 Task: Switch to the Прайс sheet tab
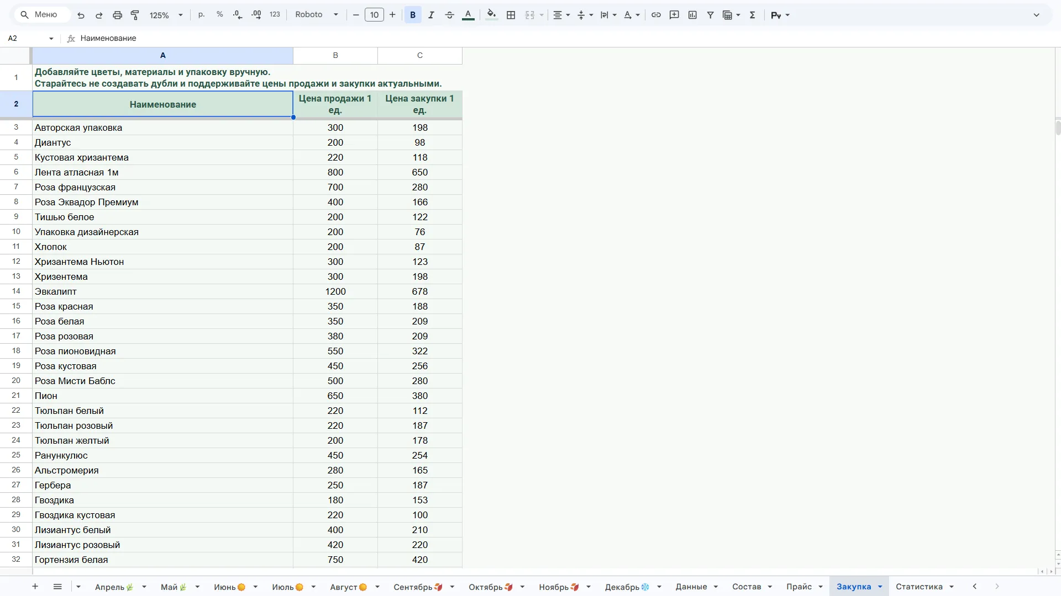click(799, 587)
